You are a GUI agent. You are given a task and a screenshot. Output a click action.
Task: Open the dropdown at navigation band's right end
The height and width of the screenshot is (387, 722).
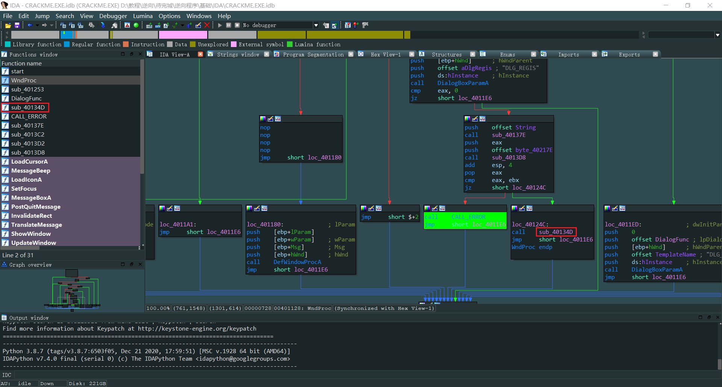(717, 35)
